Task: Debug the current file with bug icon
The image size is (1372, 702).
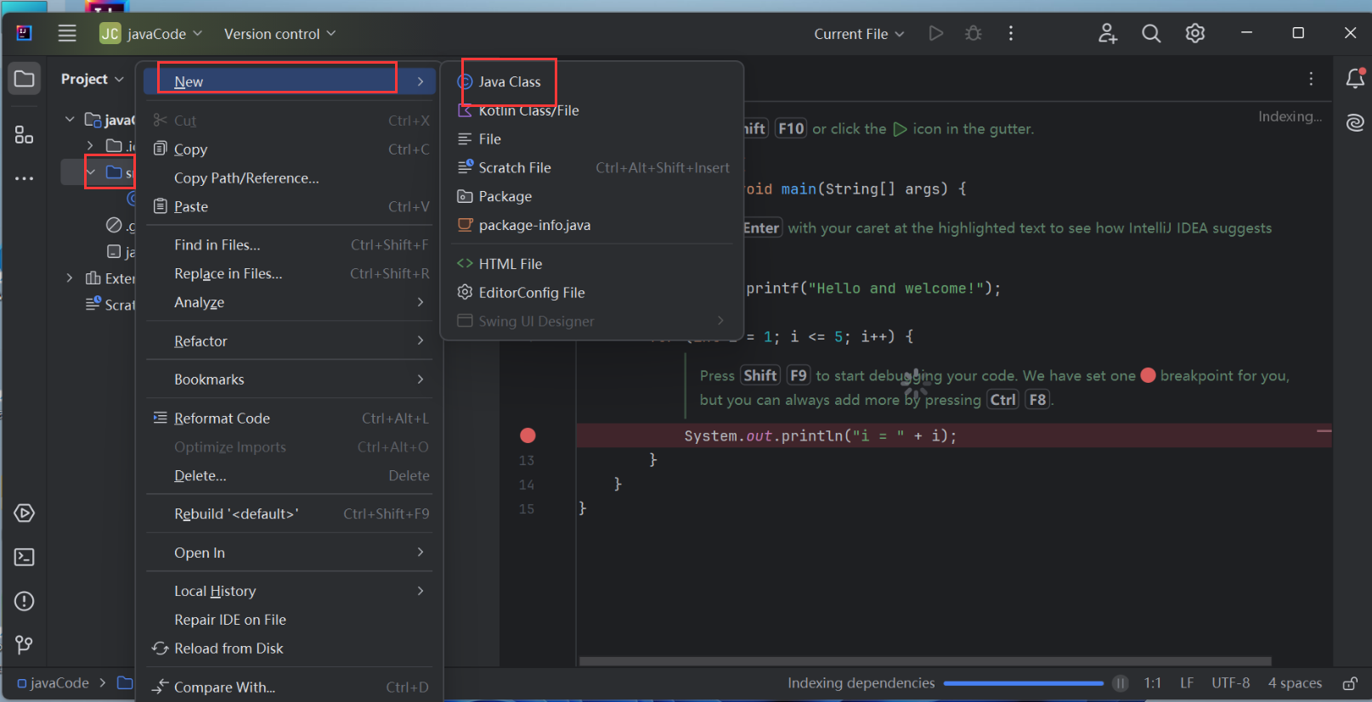Action: coord(974,33)
